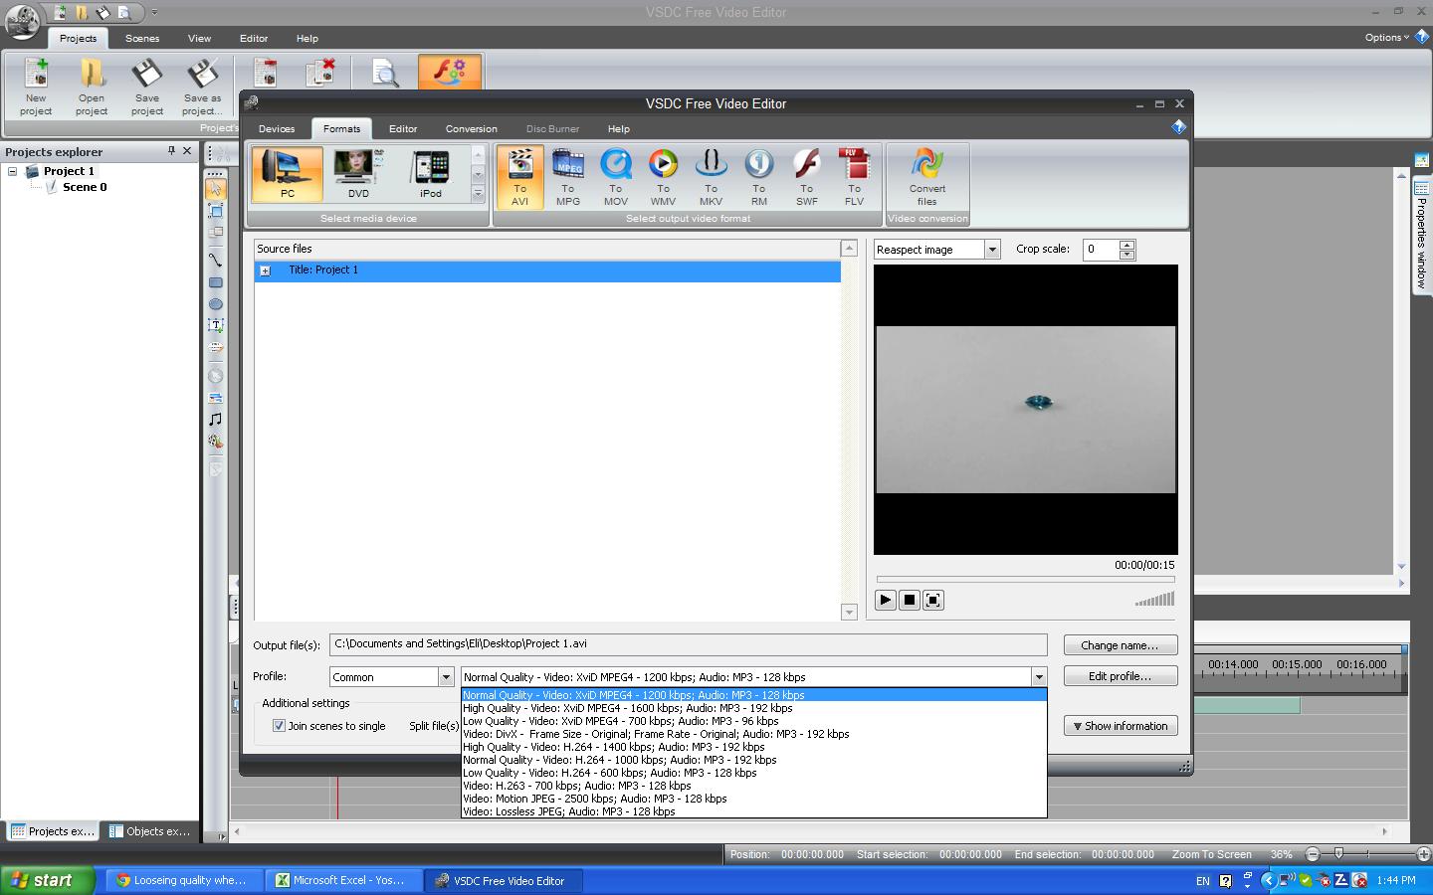Click the Edit profile... button
The height and width of the screenshot is (895, 1433).
[x=1120, y=676]
